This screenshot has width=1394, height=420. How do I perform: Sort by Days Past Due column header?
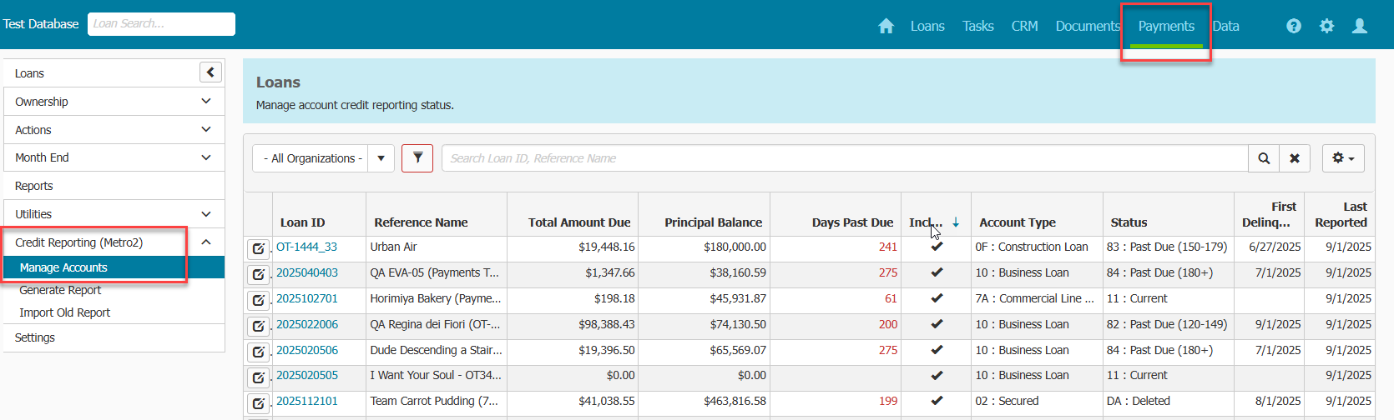click(x=851, y=222)
